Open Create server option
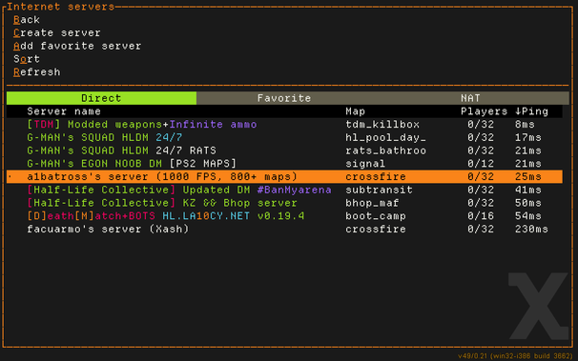578x361 pixels. click(57, 33)
